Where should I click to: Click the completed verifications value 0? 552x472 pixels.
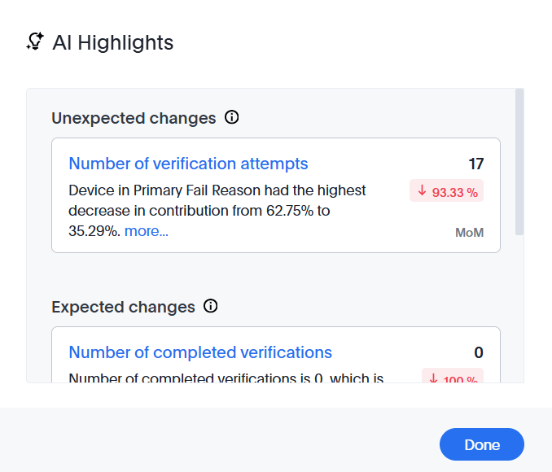479,352
